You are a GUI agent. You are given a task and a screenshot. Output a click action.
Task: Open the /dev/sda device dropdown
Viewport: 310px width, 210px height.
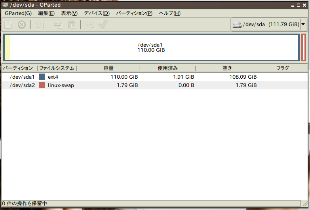click(x=269, y=25)
